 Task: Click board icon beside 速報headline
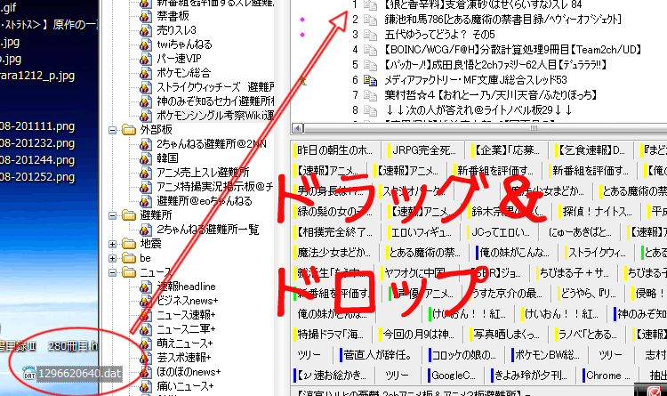[x=146, y=287]
